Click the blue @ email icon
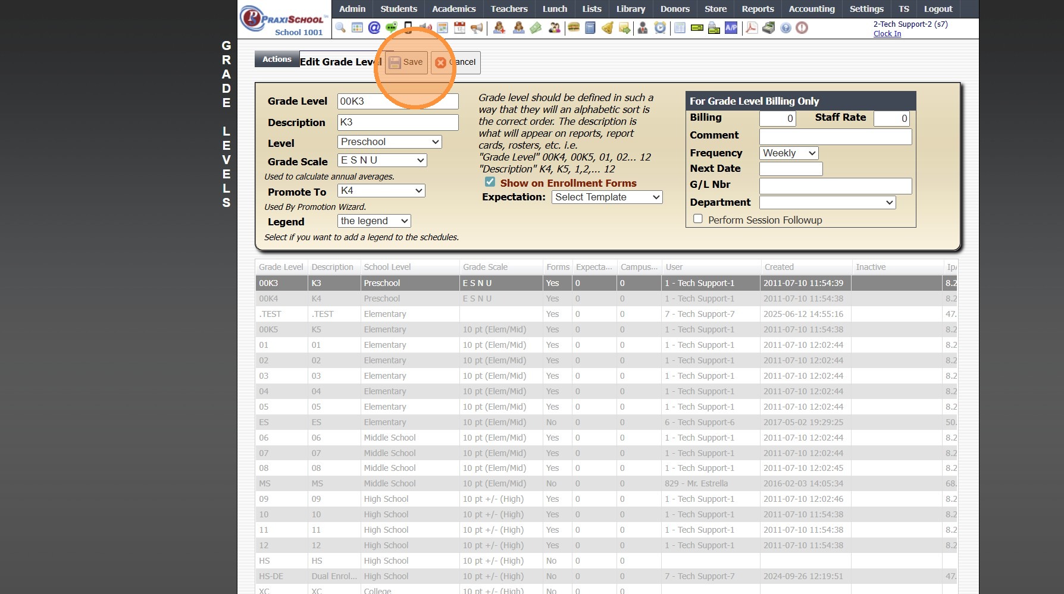1064x594 pixels. 374,28
